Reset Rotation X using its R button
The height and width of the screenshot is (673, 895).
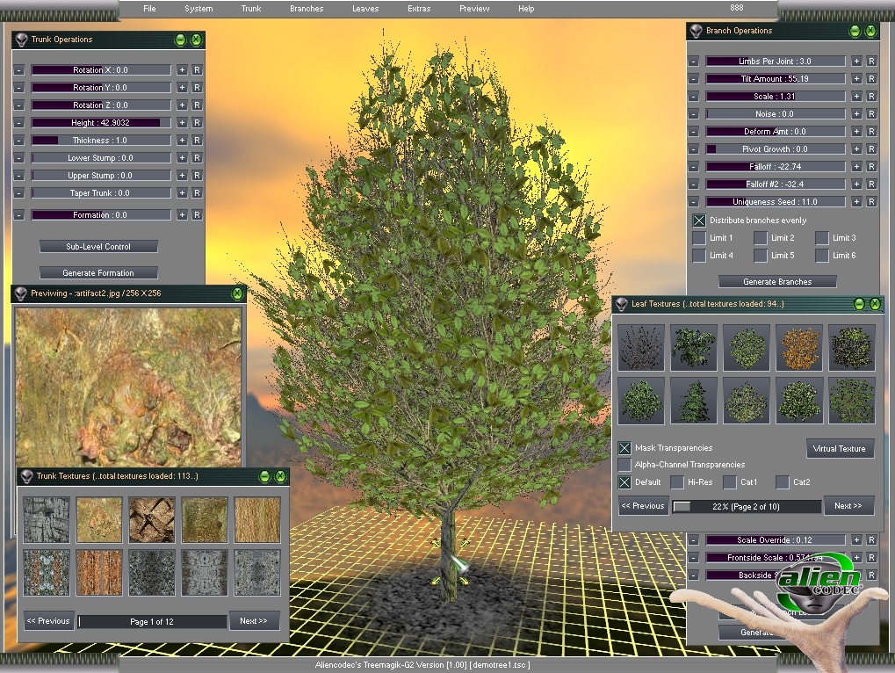tap(197, 70)
